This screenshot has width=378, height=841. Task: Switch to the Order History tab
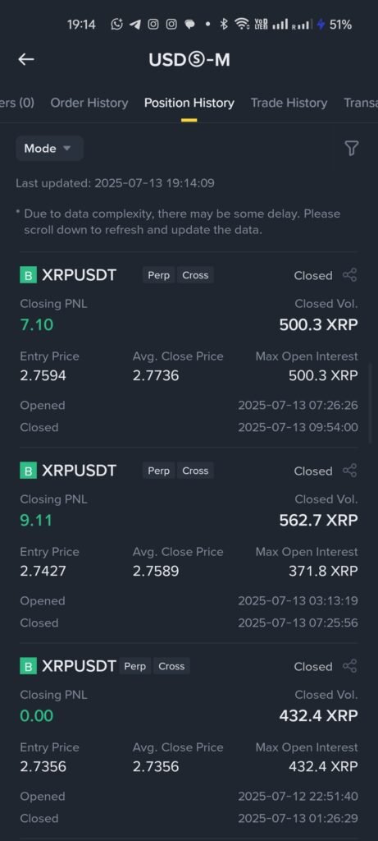(89, 103)
